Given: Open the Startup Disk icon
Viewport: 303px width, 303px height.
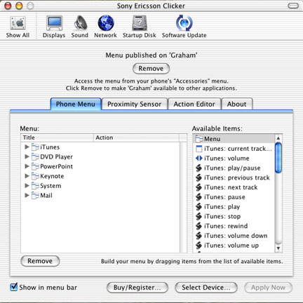Looking at the screenshot, I should tap(140, 23).
